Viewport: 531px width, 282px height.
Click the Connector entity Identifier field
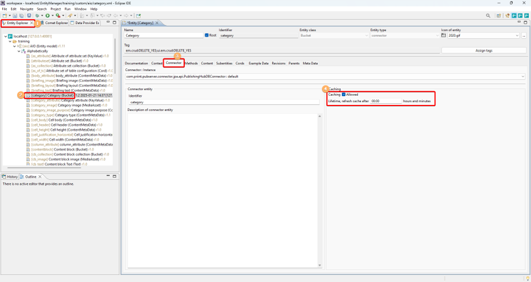[x=224, y=102]
